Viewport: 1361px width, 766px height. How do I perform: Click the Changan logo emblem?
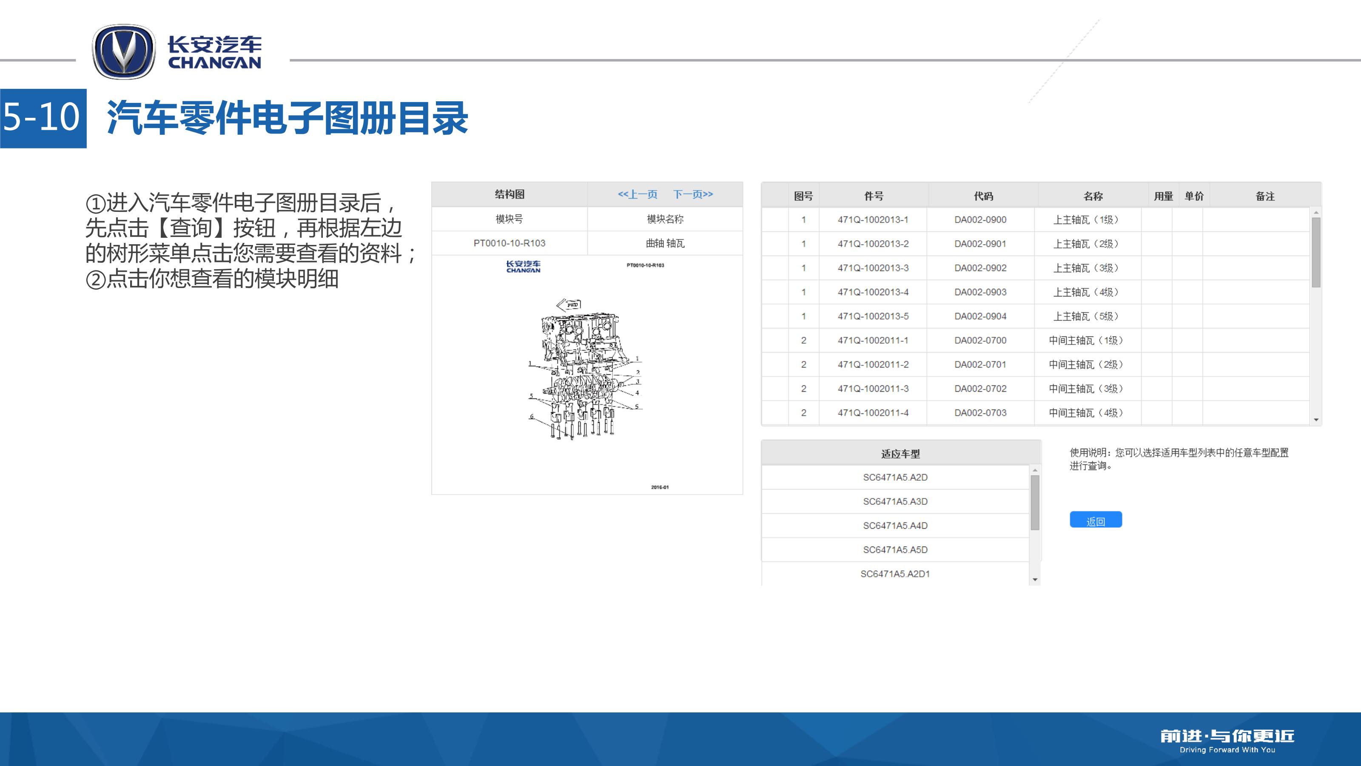[x=124, y=52]
